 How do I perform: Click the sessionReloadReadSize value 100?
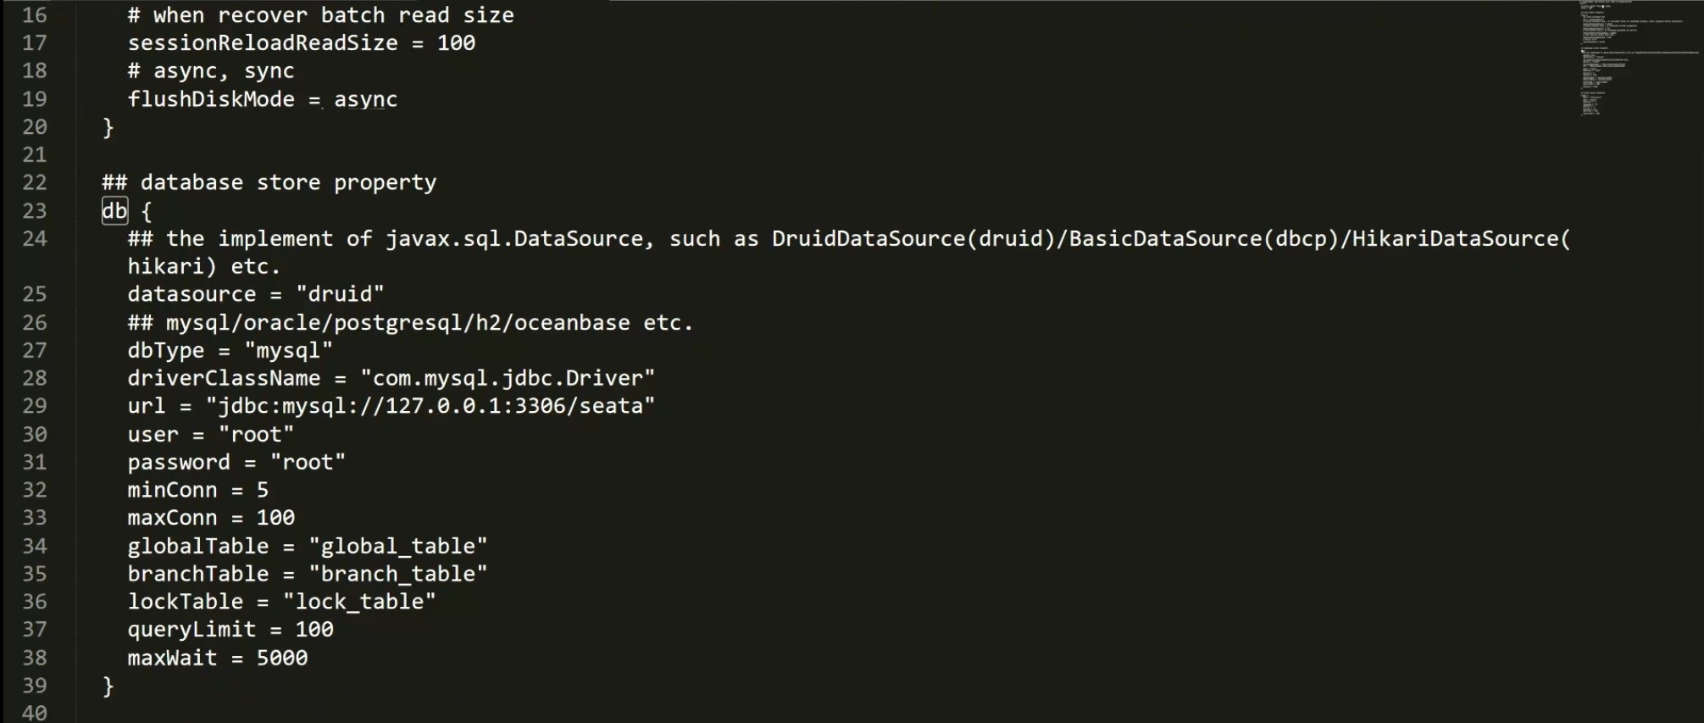456,43
